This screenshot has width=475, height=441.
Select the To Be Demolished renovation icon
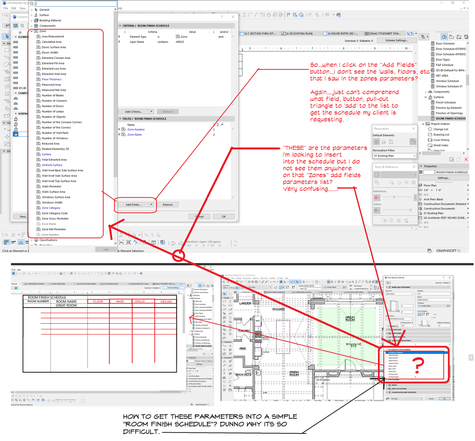[x=384, y=141]
